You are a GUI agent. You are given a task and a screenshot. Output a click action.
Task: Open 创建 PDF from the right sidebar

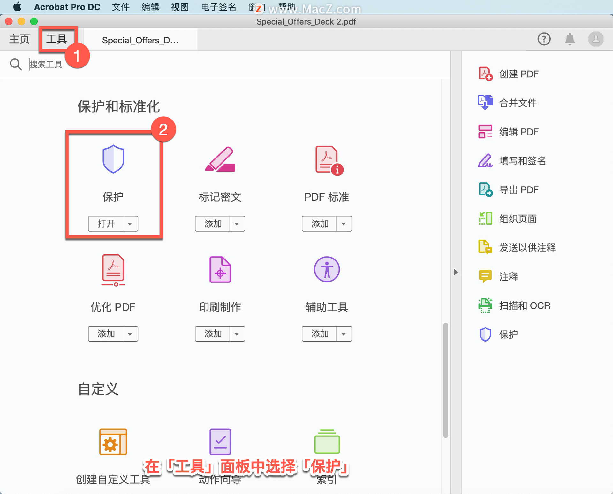[x=508, y=74]
